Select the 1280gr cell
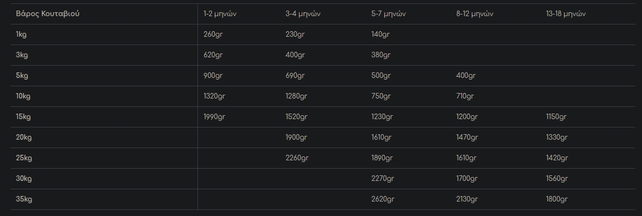This screenshot has width=642, height=216. click(296, 96)
